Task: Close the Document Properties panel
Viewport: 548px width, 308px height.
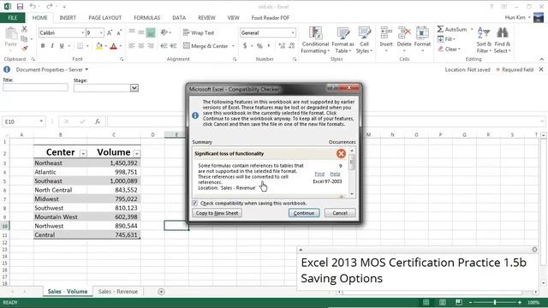Action: point(541,69)
